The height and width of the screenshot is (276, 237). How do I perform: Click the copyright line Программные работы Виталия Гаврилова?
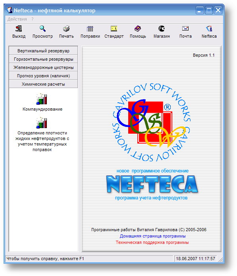pyautogui.click(x=149, y=230)
